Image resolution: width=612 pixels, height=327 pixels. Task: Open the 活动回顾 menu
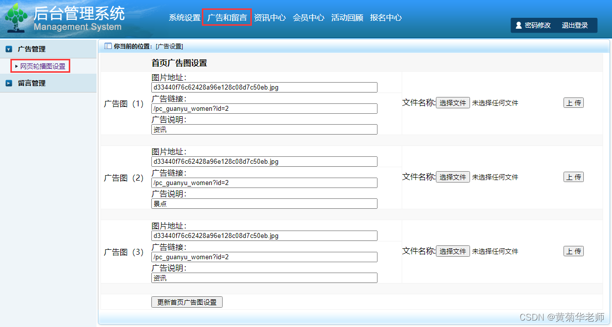[x=347, y=18]
